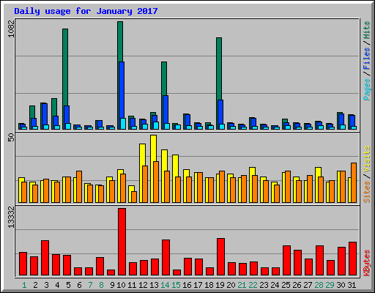This screenshot has width=375, height=293.
Task: Select the red KBytes bar for day 19
Action: (x=220, y=257)
